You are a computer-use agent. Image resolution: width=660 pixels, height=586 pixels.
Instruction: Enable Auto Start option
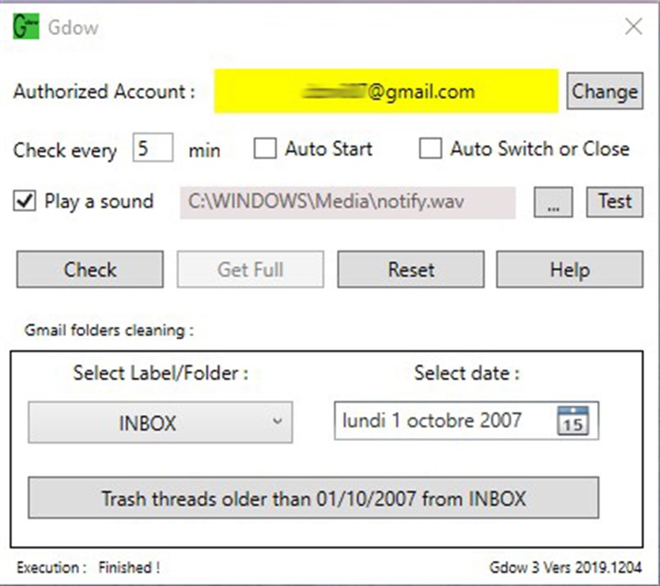(x=265, y=149)
